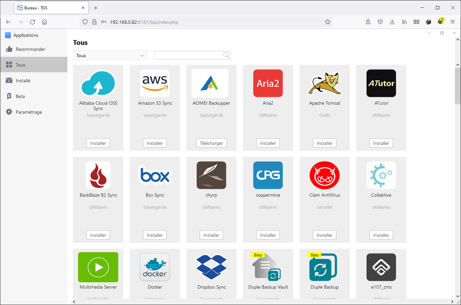Select the Clam AntiVirus icon
Screen dimensions: 461x305
[x=325, y=175]
